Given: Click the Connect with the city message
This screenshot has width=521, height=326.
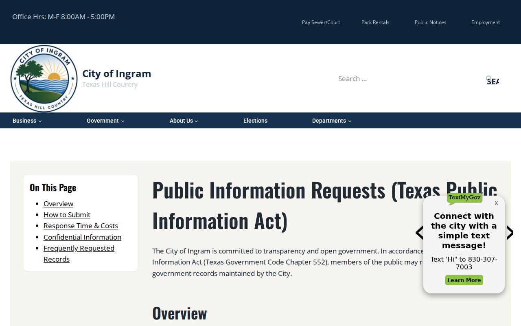Looking at the screenshot, I should point(464,231).
